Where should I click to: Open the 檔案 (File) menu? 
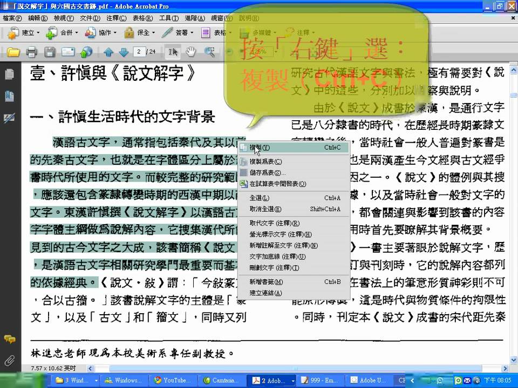(x=12, y=18)
